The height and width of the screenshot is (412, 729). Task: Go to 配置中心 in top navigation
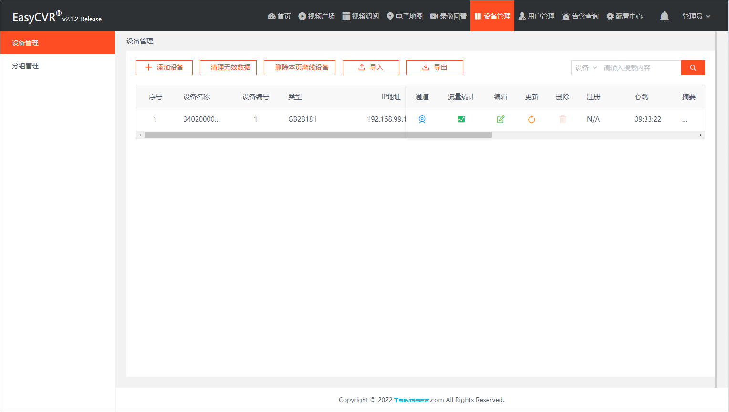point(624,16)
